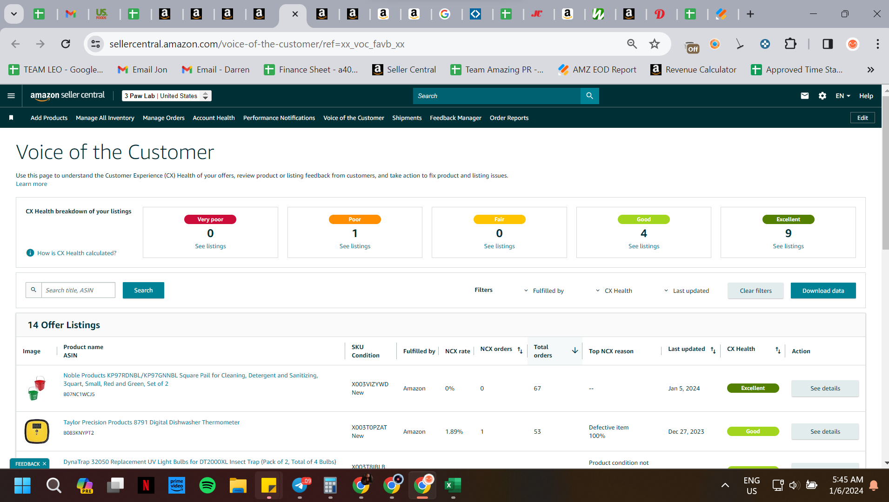Screen dimensions: 889x502
Task: Click the Seller Central top search field
Action: [496, 96]
